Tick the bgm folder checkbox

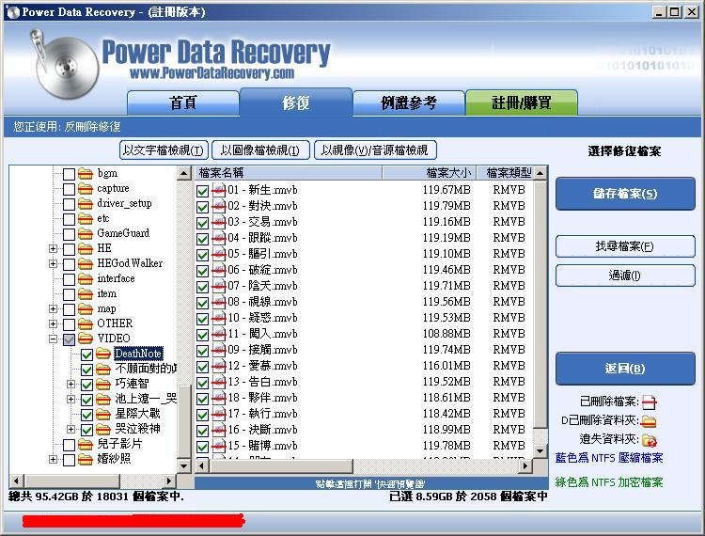69,174
